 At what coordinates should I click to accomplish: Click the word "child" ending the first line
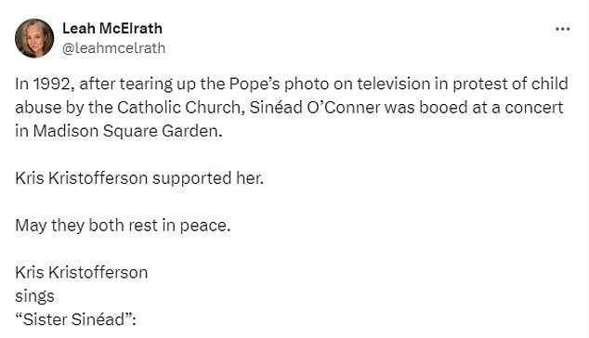[549, 84]
